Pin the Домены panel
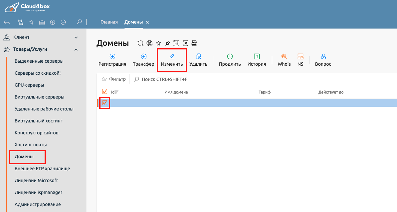This screenshot has height=212, width=397. coord(167,43)
